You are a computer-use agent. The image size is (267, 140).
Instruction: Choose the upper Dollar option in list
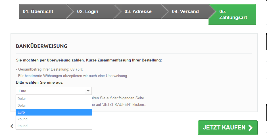(x=54, y=99)
